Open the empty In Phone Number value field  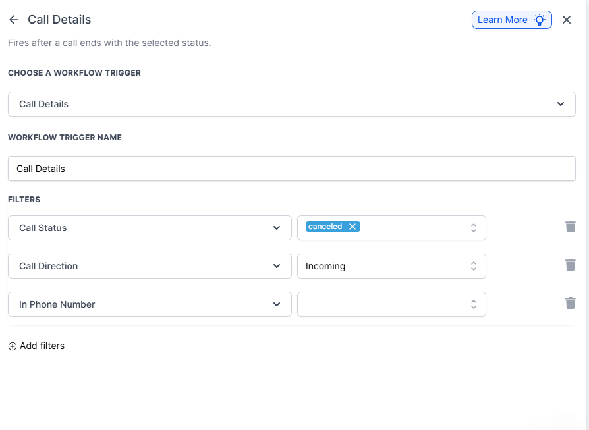click(391, 304)
